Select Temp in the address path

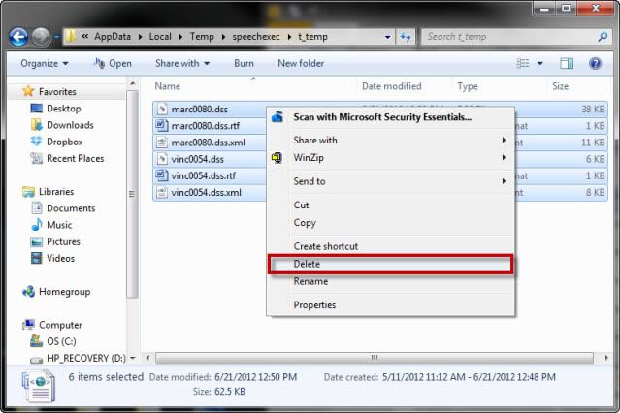tap(202, 37)
